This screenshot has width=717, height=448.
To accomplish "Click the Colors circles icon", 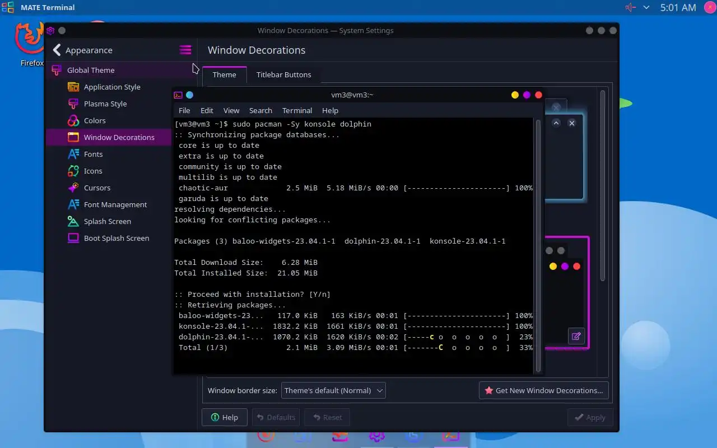I will pyautogui.click(x=73, y=120).
